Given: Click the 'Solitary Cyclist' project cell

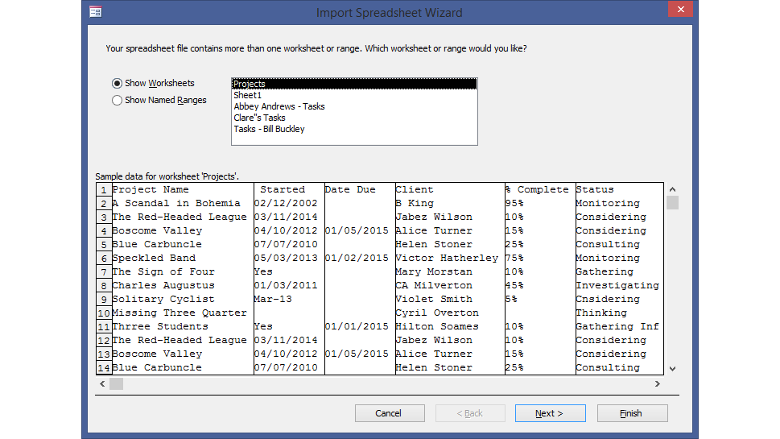Looking at the screenshot, I should (x=183, y=299).
